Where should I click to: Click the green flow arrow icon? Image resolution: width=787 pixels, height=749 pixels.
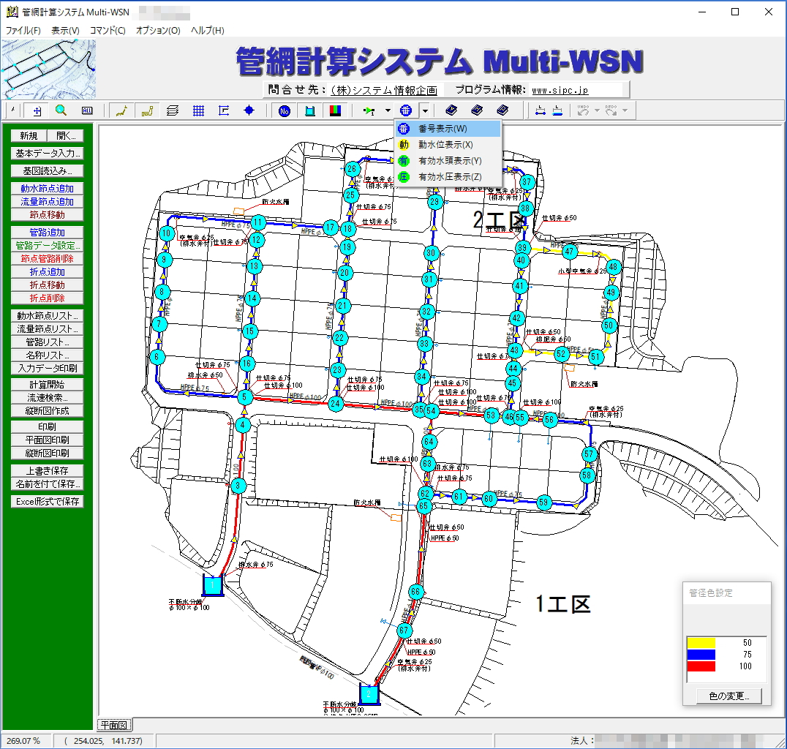point(369,111)
